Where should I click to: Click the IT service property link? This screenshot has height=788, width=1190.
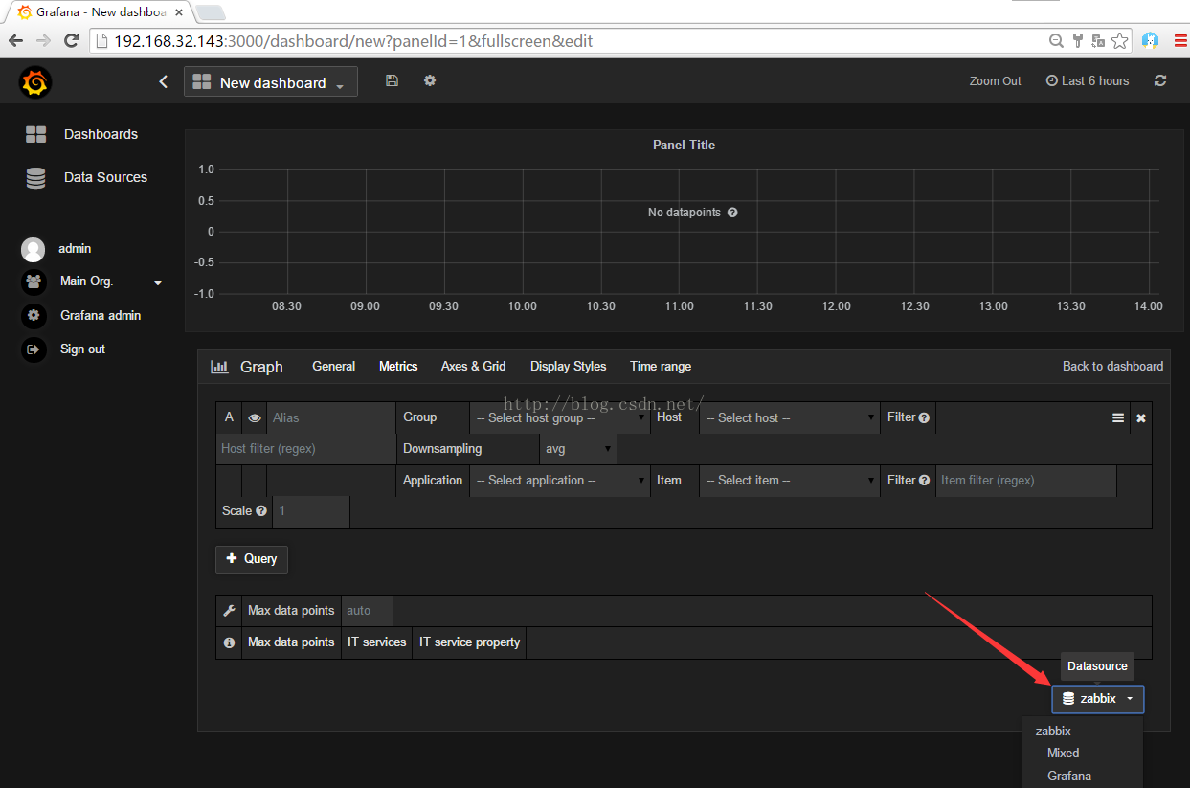[470, 642]
